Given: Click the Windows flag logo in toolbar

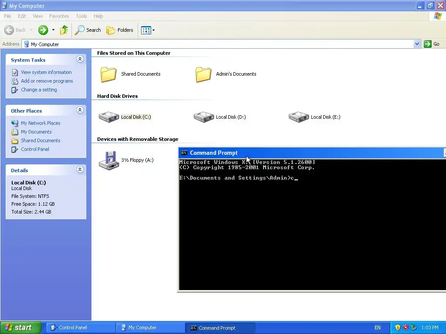Looking at the screenshot, I should (x=437, y=16).
